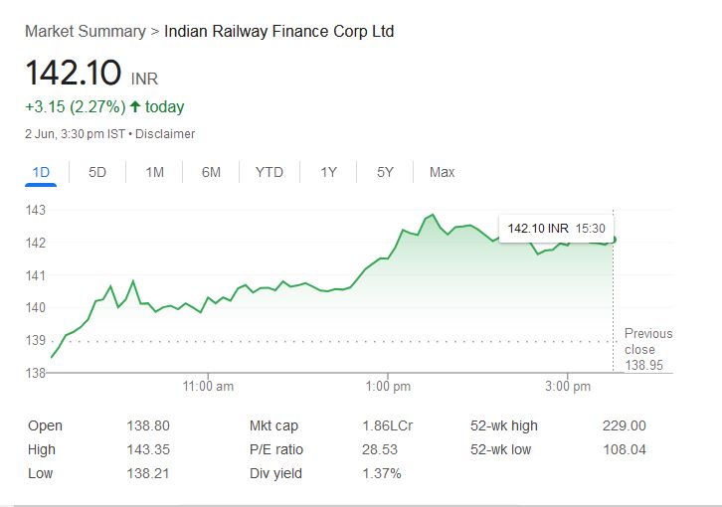Select the YTD tab
722x507 pixels.
pyautogui.click(x=269, y=172)
